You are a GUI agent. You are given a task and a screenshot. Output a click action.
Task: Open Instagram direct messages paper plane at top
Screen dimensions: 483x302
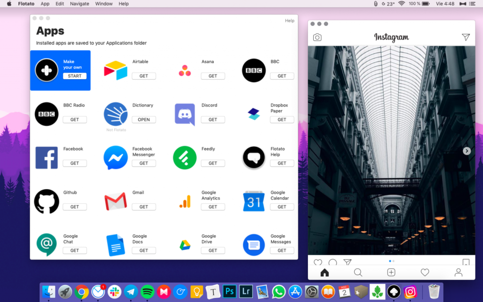(466, 37)
